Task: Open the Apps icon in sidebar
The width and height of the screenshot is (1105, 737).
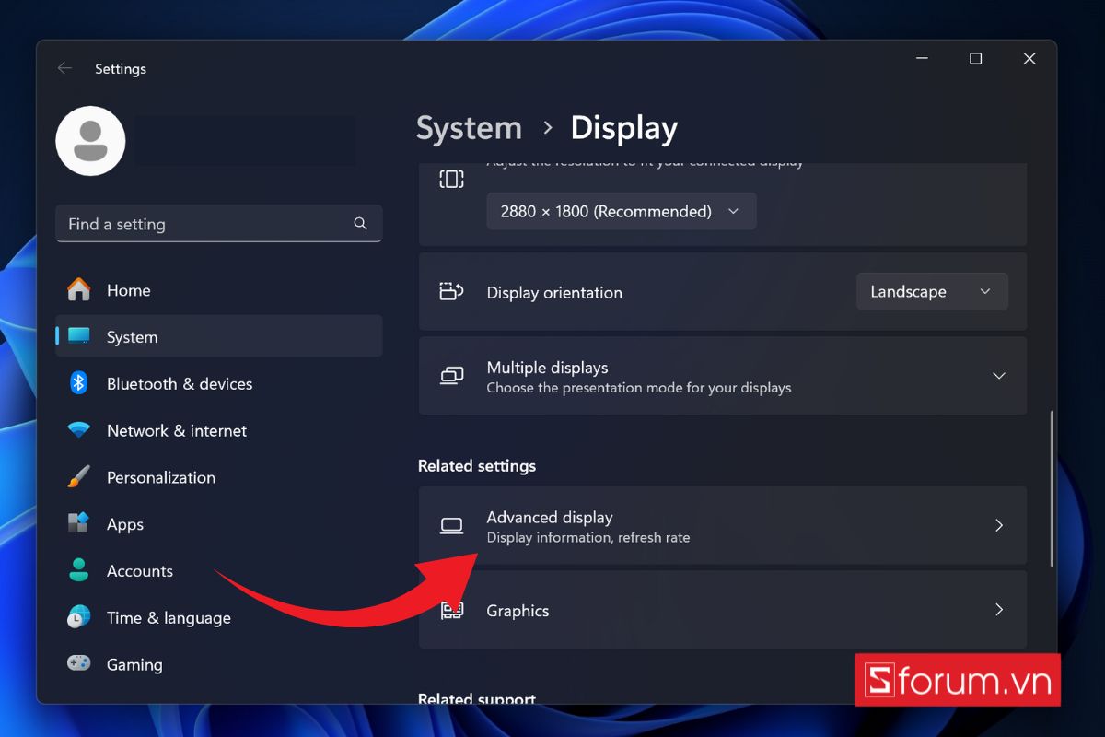Action: click(x=79, y=523)
